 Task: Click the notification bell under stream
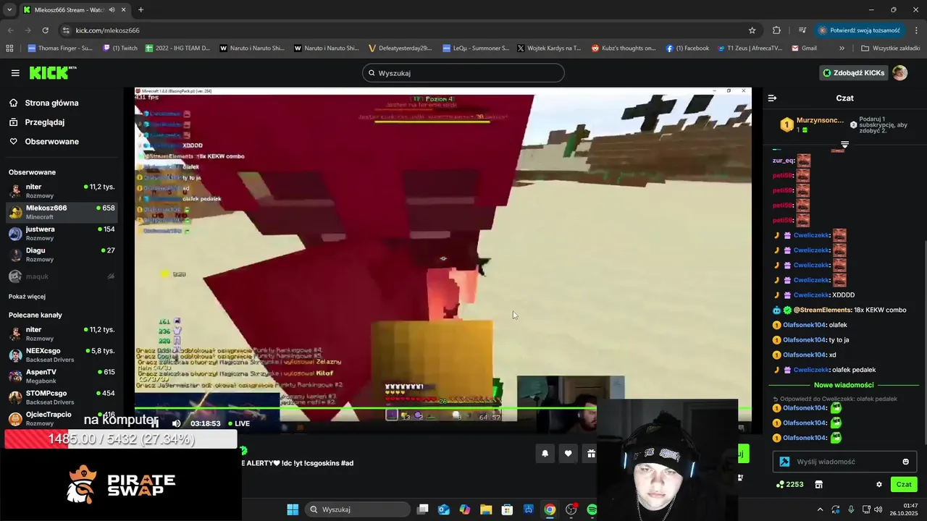[545, 454]
